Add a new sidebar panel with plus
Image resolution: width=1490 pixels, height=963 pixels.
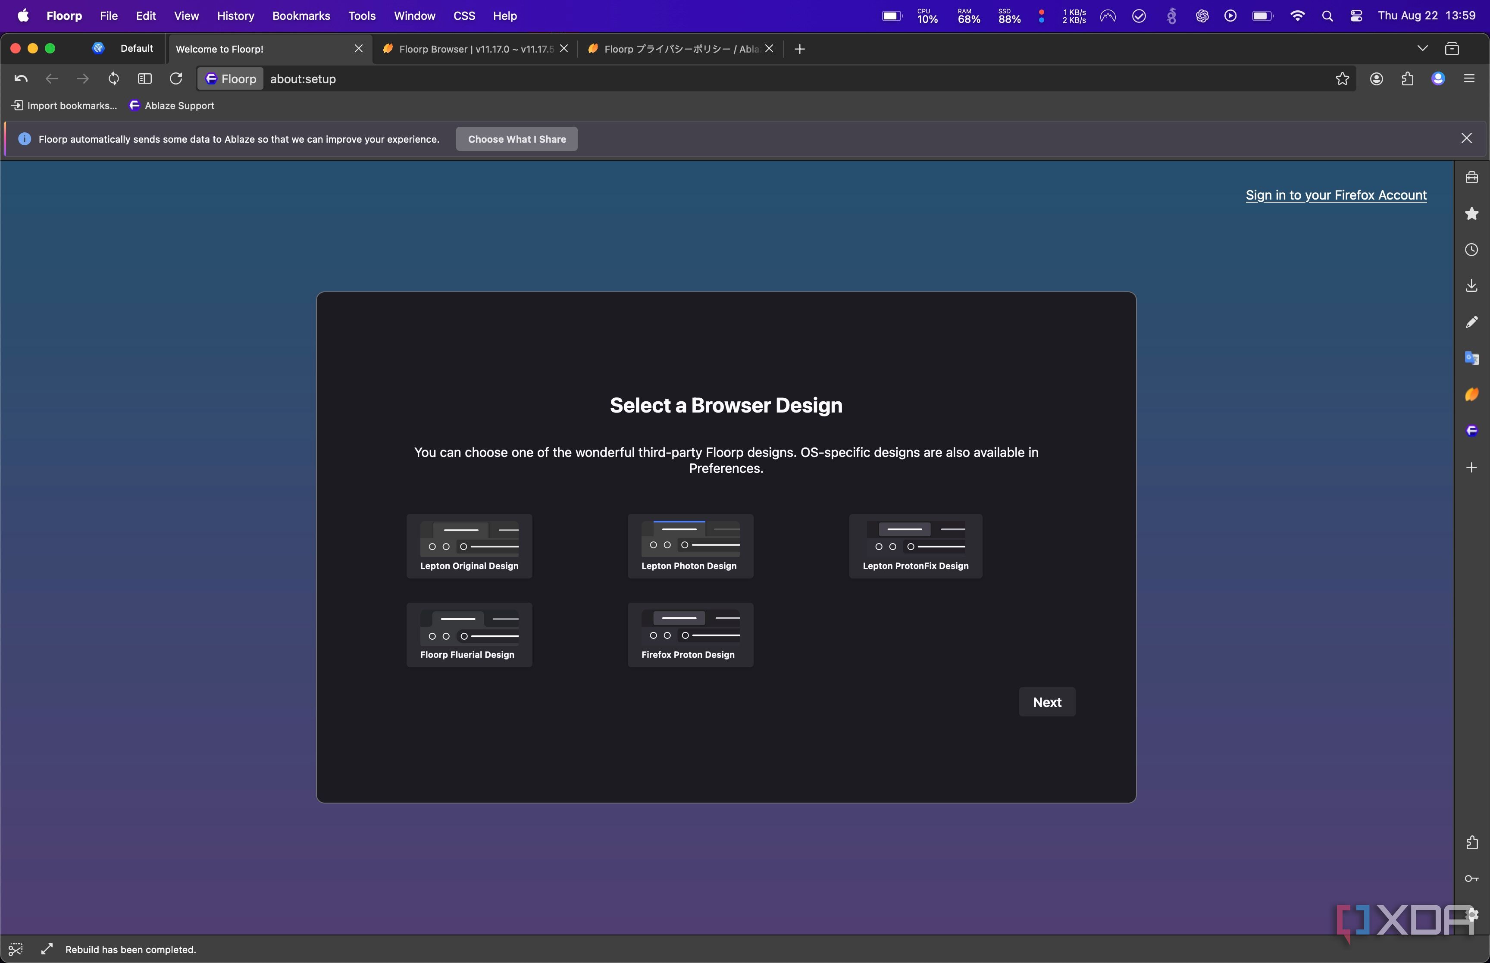click(x=1472, y=468)
